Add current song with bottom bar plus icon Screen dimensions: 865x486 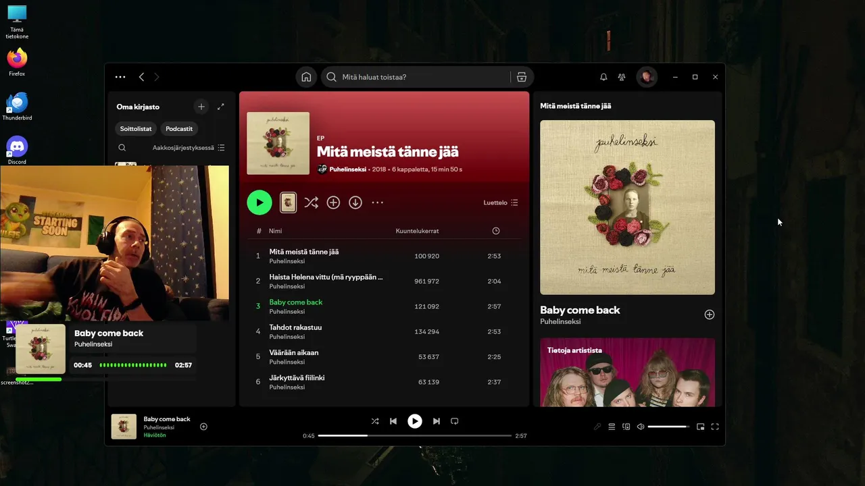pos(203,427)
